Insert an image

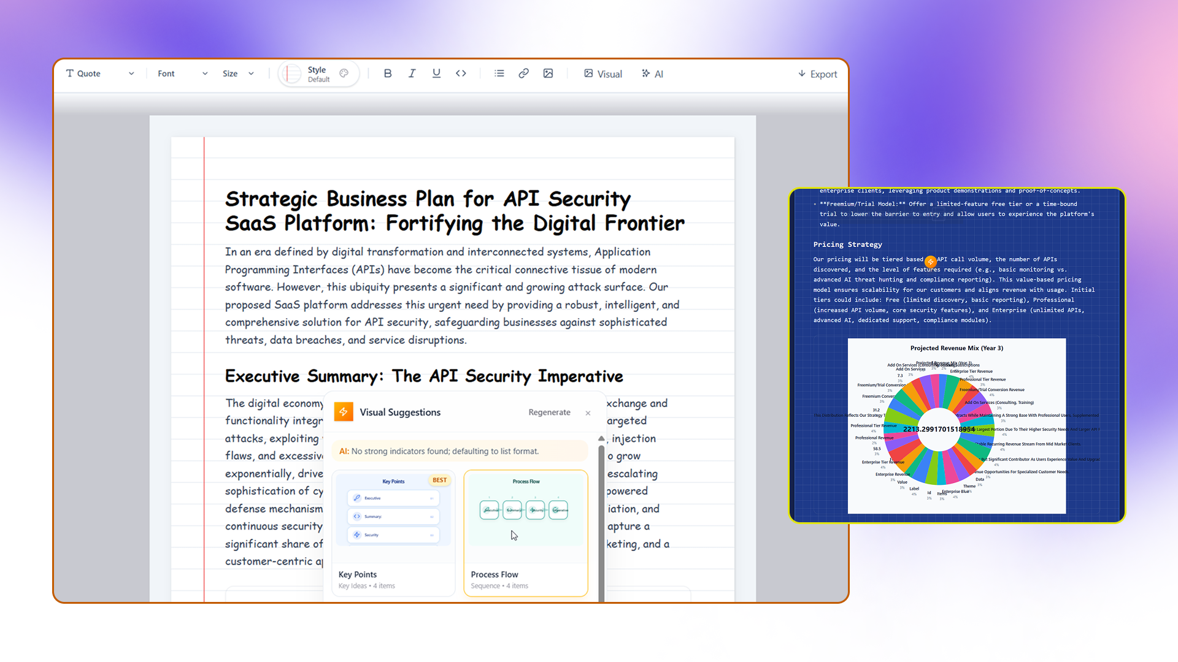tap(548, 74)
